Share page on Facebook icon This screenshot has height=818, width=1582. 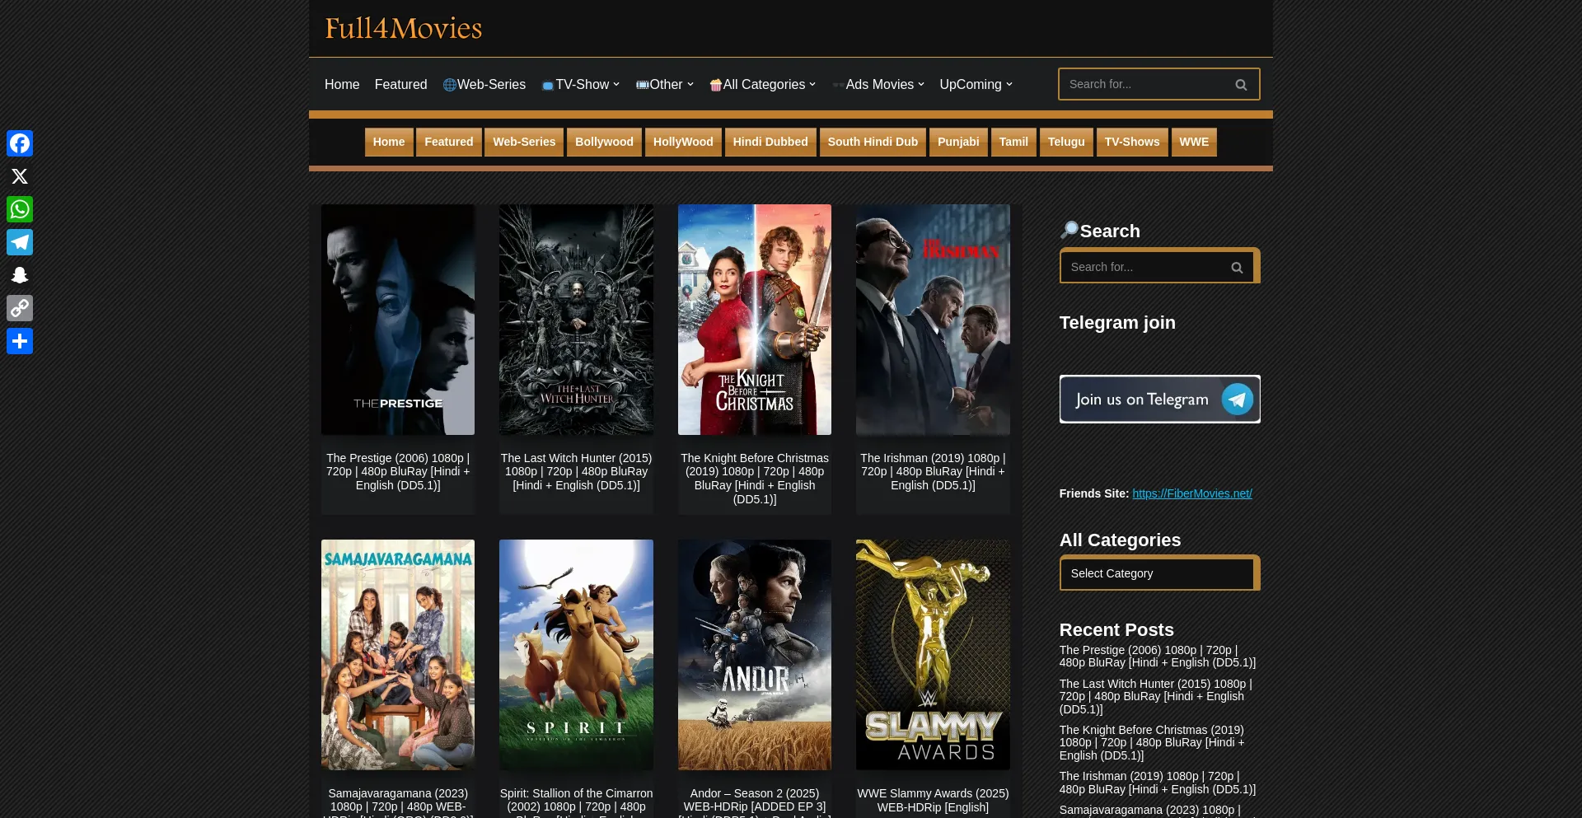[20, 143]
